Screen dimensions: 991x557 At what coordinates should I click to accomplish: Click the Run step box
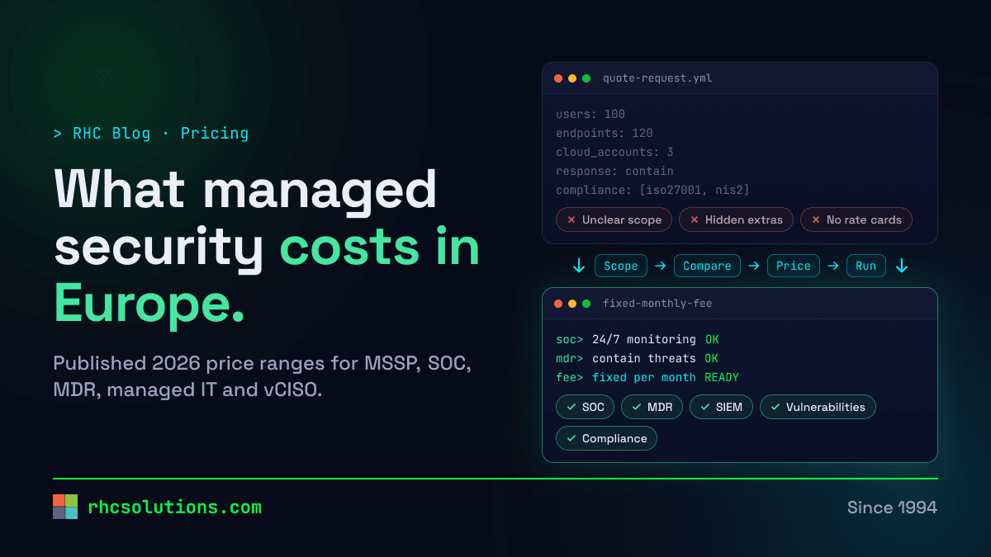[866, 266]
